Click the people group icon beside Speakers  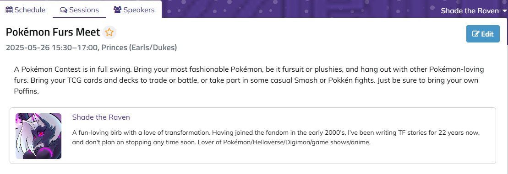(117, 10)
